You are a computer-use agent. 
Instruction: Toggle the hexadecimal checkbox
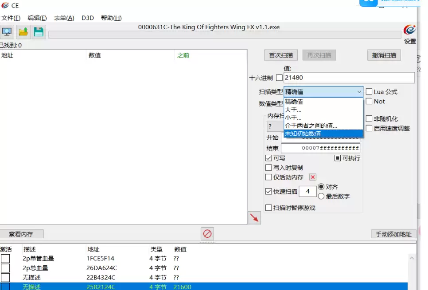279,78
